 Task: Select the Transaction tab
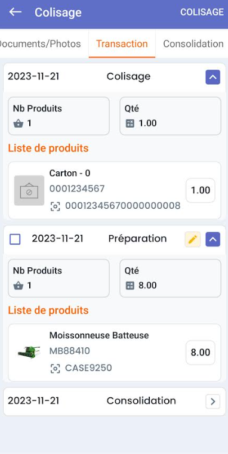pyautogui.click(x=122, y=44)
